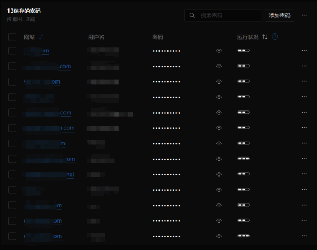
Task: Check the first password row checkbox
Action: pos(13,51)
